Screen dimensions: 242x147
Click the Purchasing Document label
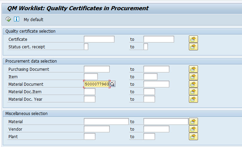[29, 69]
